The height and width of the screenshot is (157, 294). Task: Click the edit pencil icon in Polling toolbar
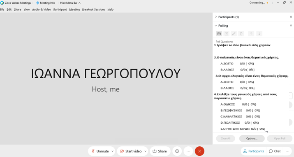pyautogui.click(x=234, y=34)
